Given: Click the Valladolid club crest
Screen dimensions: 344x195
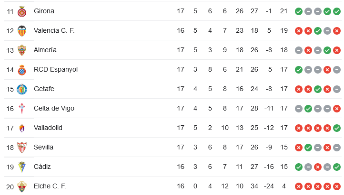Looking at the screenshot, I should coord(22,128).
